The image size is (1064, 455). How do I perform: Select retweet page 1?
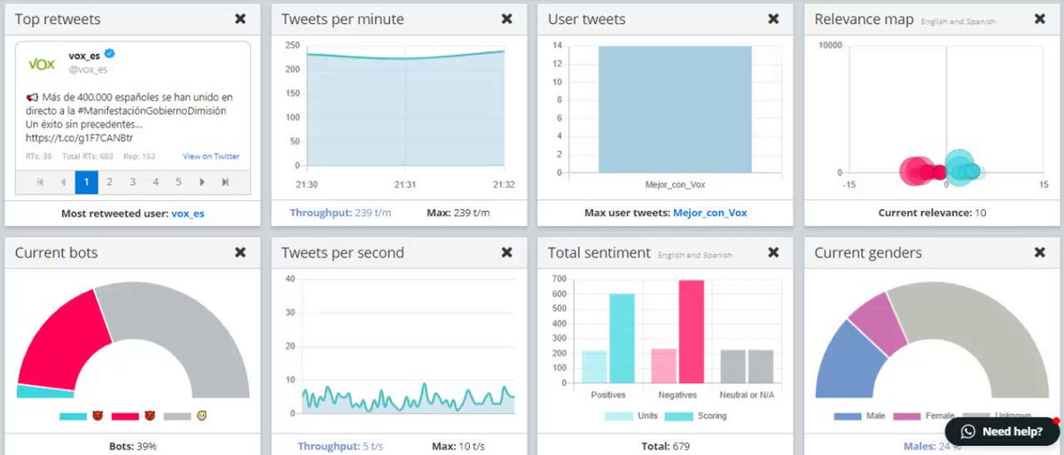[86, 181]
